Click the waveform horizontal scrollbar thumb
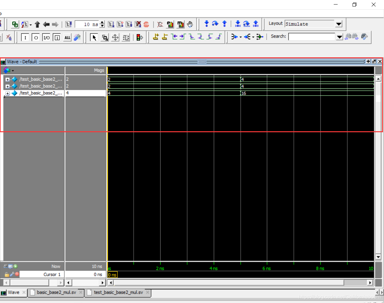384x303 pixels. point(229,283)
